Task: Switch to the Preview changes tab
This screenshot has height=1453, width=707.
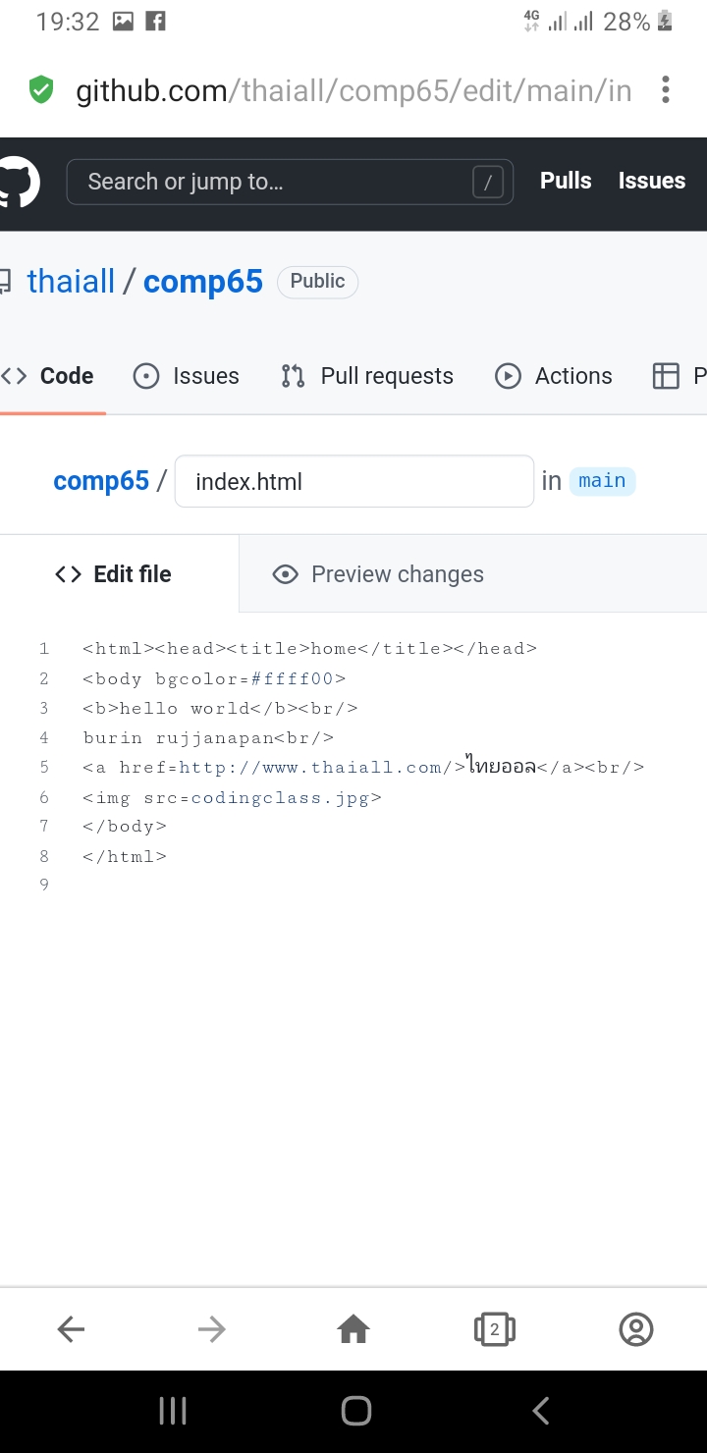Action: (x=378, y=574)
